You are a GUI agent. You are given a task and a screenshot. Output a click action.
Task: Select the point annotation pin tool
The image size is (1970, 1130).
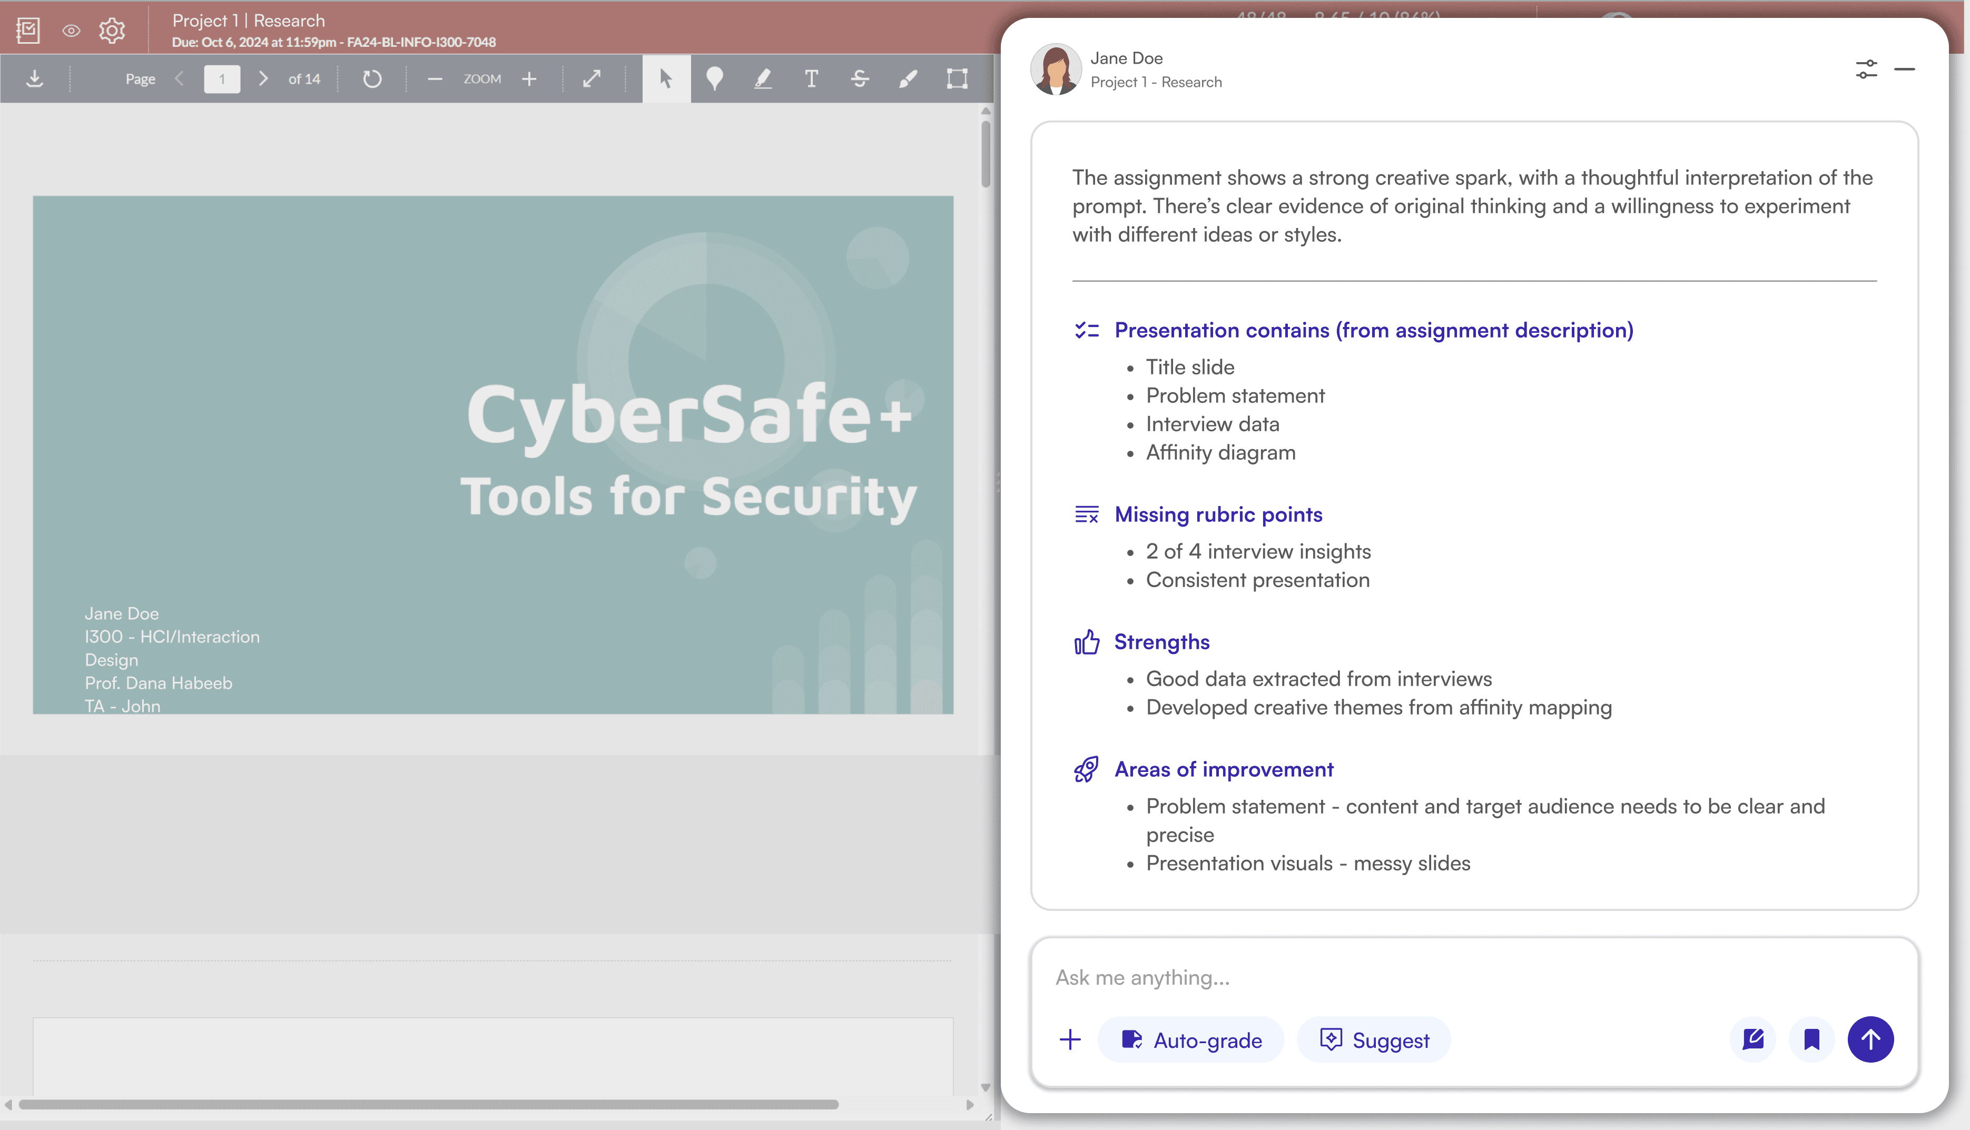pyautogui.click(x=714, y=78)
